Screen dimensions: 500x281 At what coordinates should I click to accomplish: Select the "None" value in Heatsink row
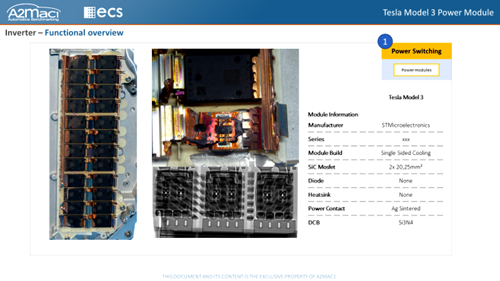(x=405, y=195)
